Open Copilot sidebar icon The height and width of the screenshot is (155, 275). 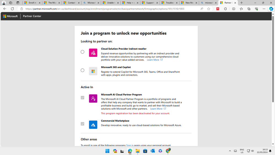[271, 9]
